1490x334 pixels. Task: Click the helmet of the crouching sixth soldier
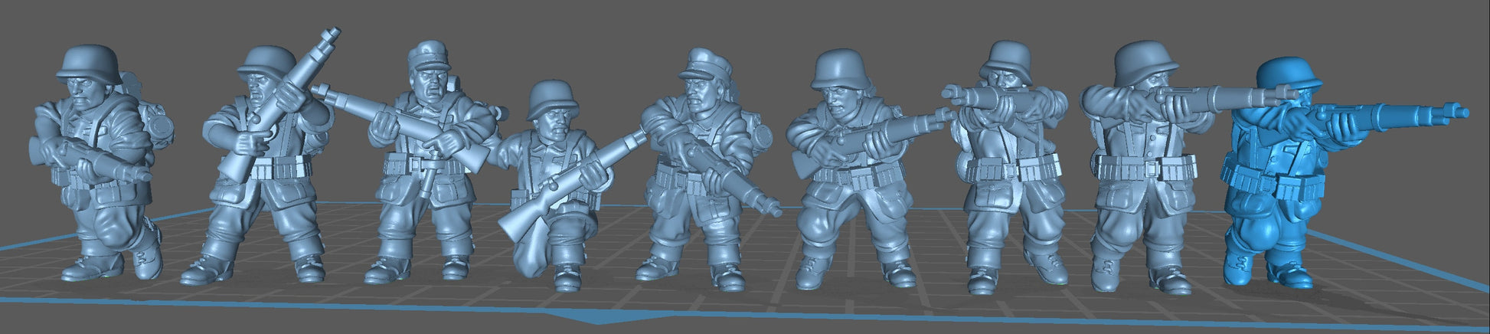[838, 69]
